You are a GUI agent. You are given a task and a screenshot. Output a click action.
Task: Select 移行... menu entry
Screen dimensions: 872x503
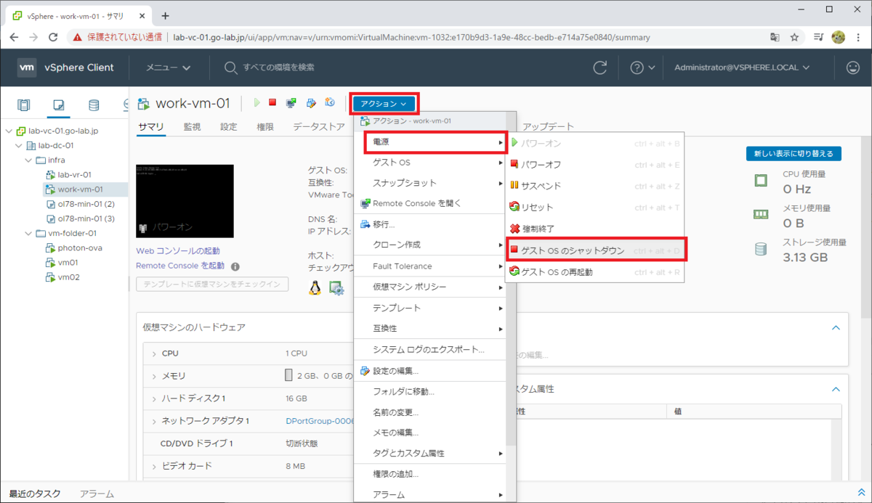pyautogui.click(x=430, y=224)
